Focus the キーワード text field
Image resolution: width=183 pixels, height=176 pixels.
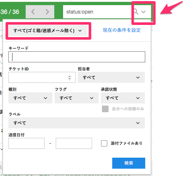click(77, 57)
